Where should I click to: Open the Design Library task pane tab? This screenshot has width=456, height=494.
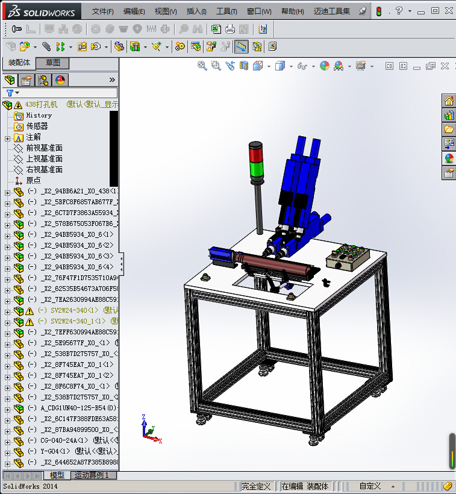449,115
